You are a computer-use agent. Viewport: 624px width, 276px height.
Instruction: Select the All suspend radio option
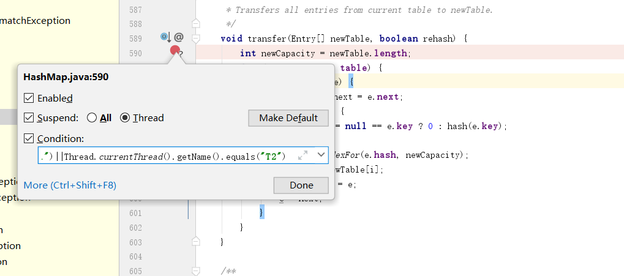(x=92, y=117)
